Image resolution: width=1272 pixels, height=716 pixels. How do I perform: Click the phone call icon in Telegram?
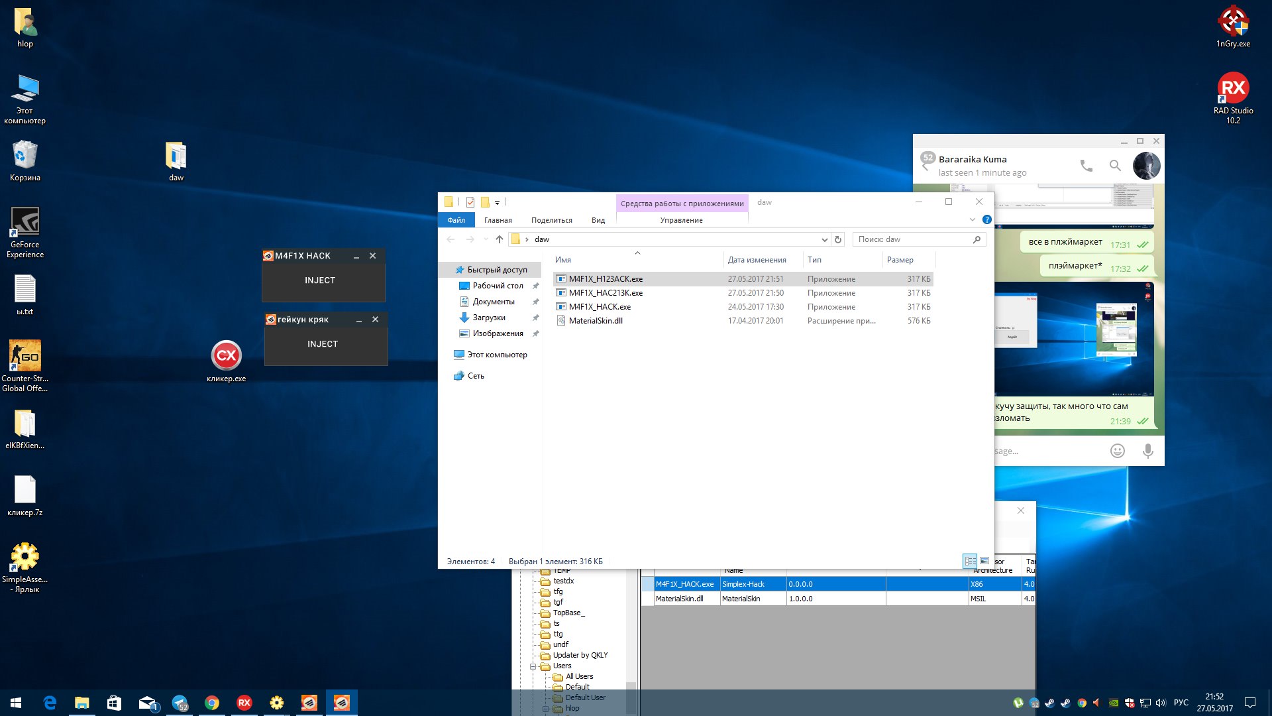coord(1086,166)
